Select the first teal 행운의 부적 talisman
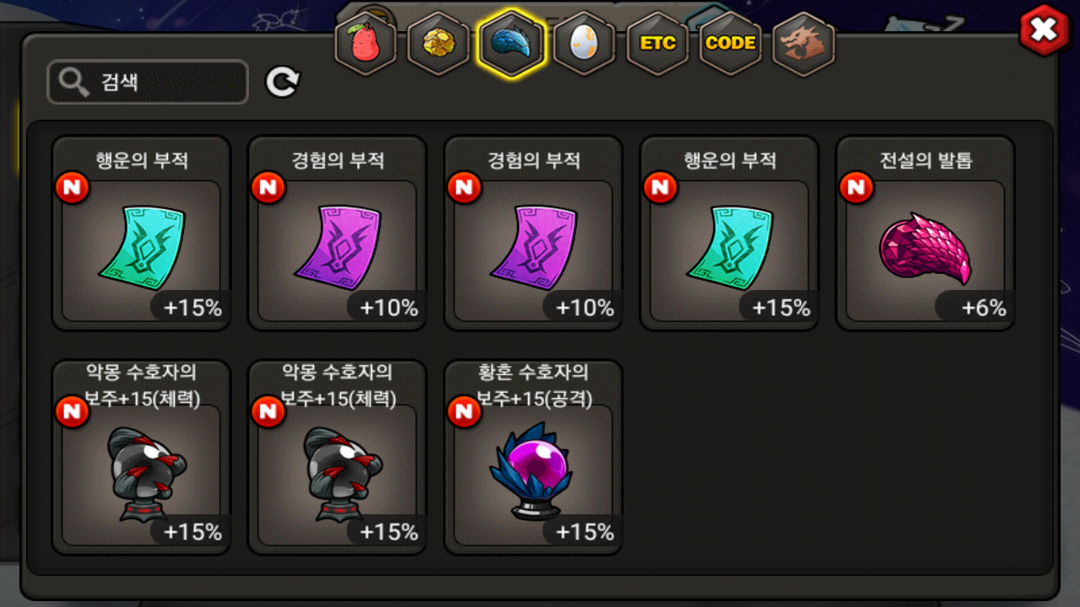 pyautogui.click(x=141, y=234)
